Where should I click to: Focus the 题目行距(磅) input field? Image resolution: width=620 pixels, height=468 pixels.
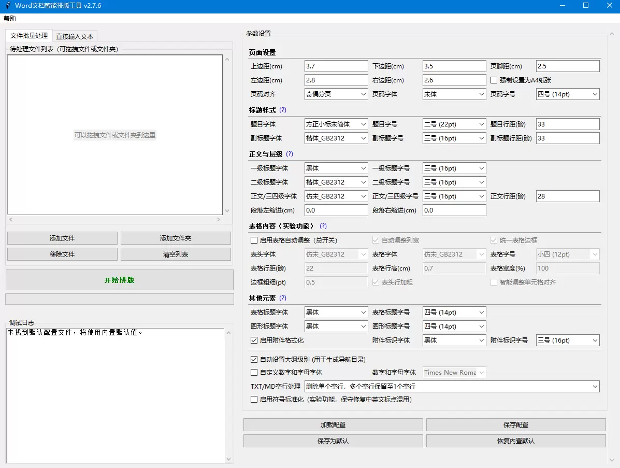pos(568,124)
